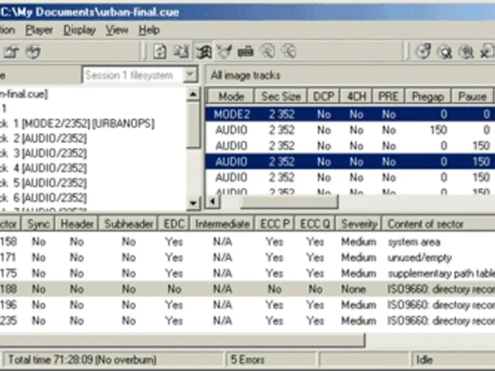Click the tree panel scroll down arrow
The image size is (495, 371).
pos(193,203)
